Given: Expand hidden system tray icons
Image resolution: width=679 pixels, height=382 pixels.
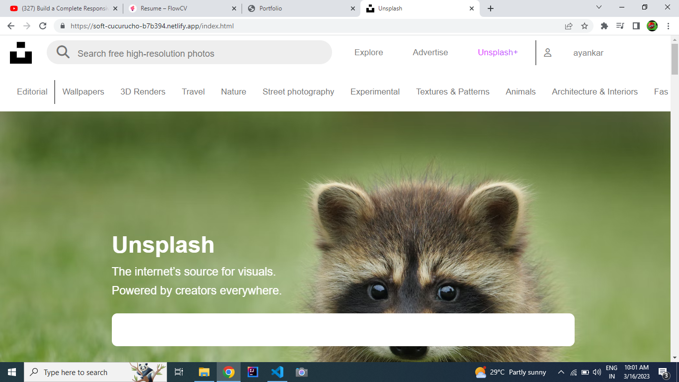Looking at the screenshot, I should click(561, 372).
